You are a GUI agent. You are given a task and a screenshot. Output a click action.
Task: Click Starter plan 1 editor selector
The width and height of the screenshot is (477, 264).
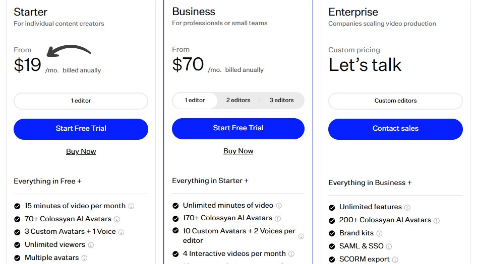point(81,101)
